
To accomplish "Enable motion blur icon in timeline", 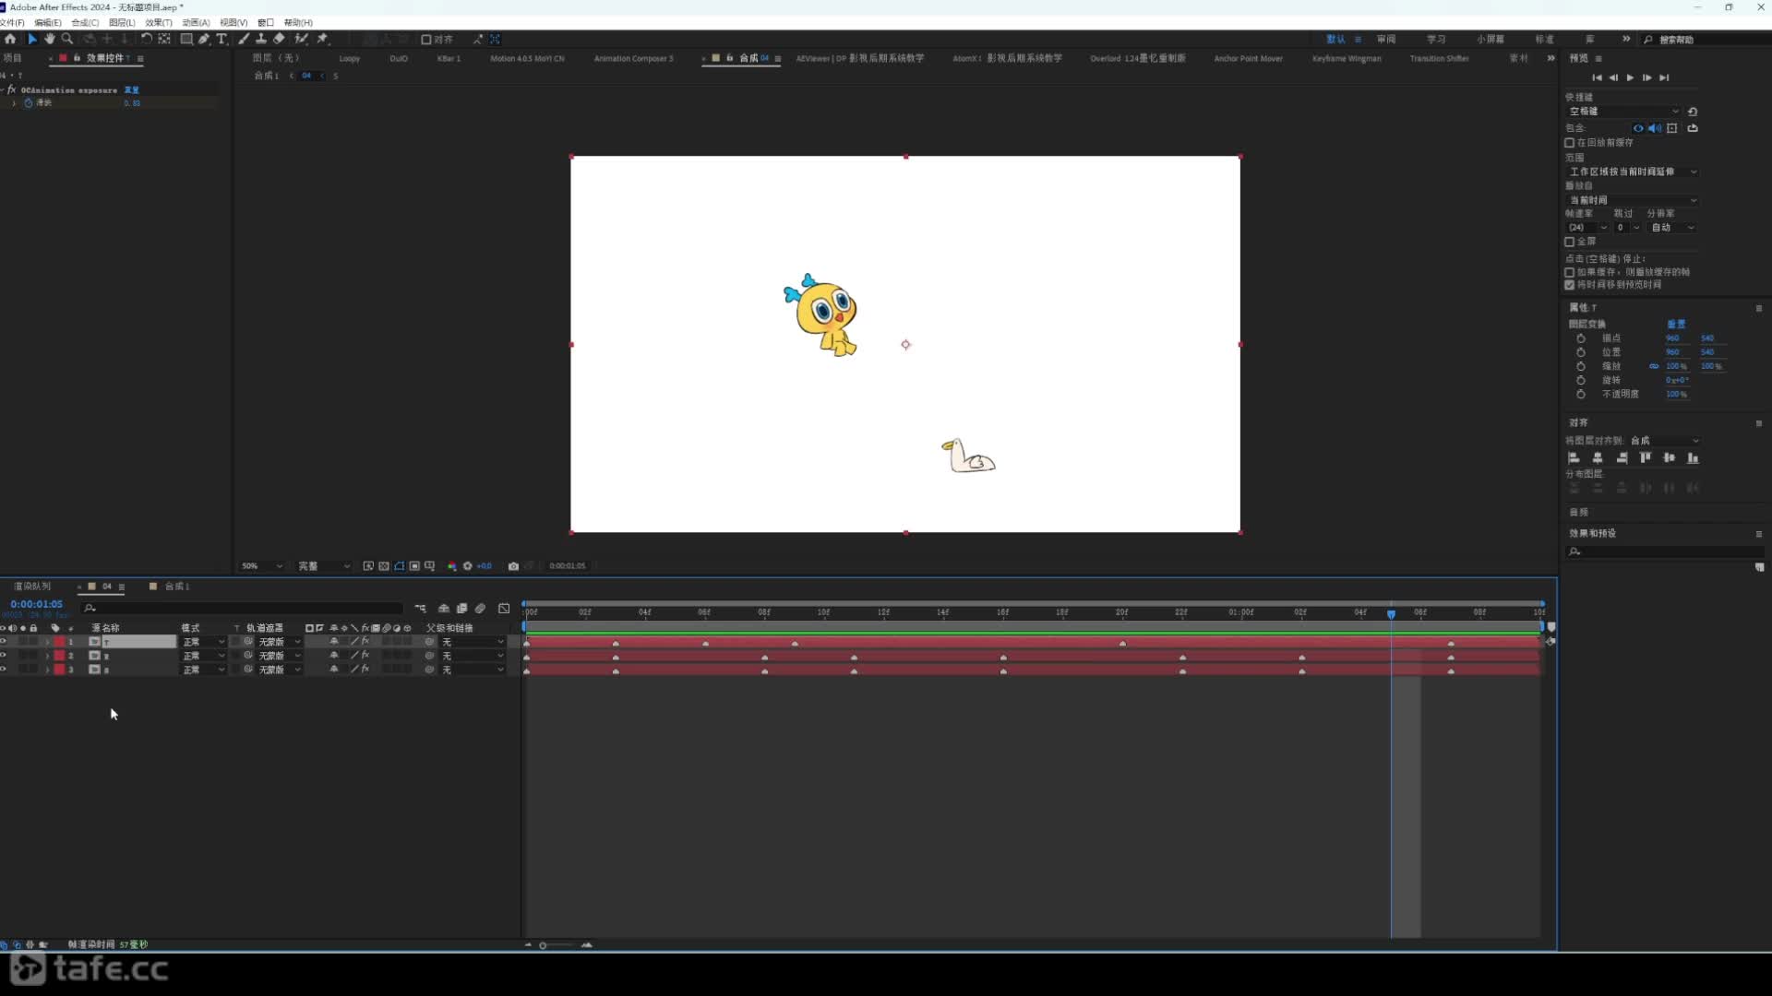I will [481, 609].
